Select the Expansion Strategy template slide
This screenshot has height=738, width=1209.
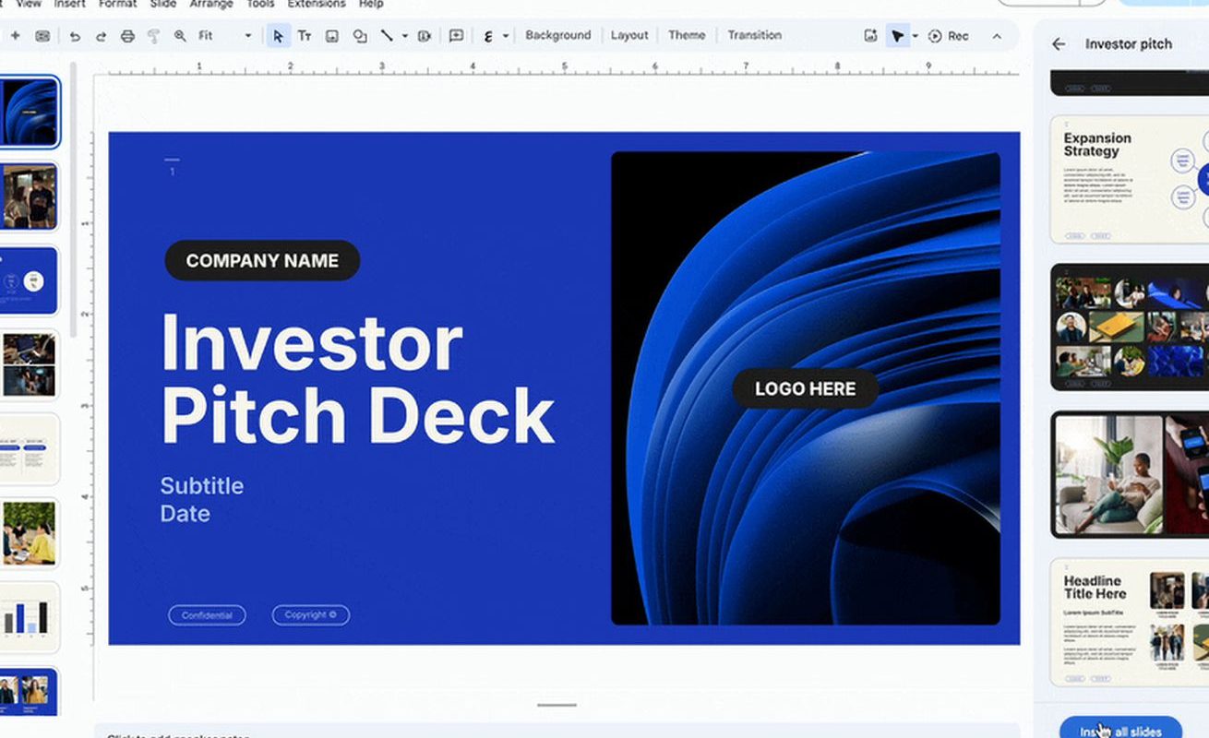1130,180
